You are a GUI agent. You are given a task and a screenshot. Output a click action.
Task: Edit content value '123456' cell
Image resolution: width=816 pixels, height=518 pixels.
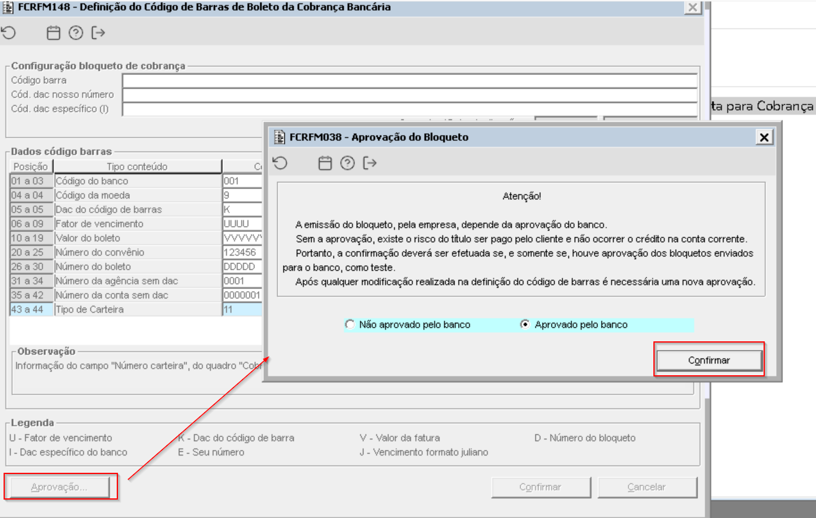pos(242,252)
